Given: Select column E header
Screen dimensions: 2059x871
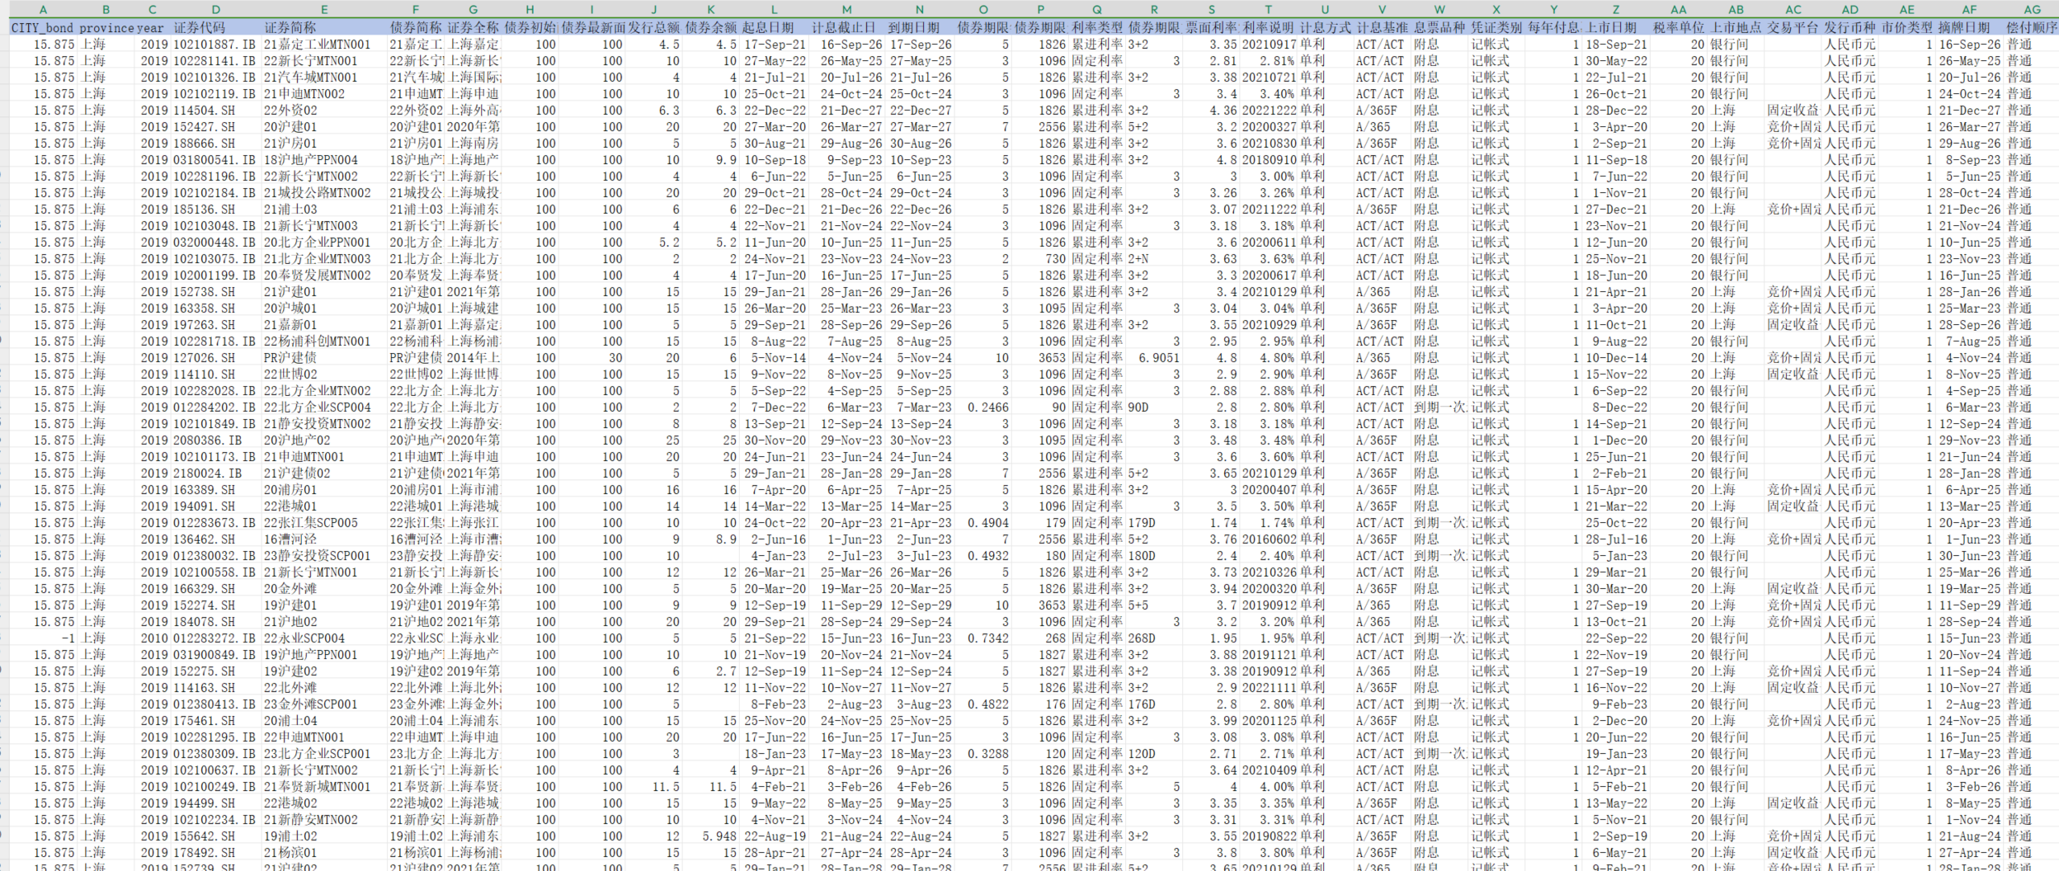Looking at the screenshot, I should pos(324,10).
